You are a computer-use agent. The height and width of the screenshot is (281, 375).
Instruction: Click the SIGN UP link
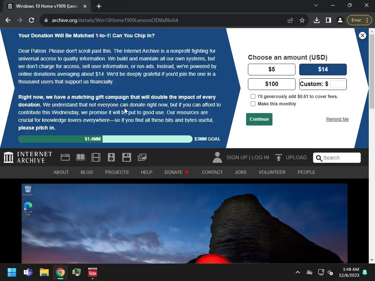click(x=237, y=158)
